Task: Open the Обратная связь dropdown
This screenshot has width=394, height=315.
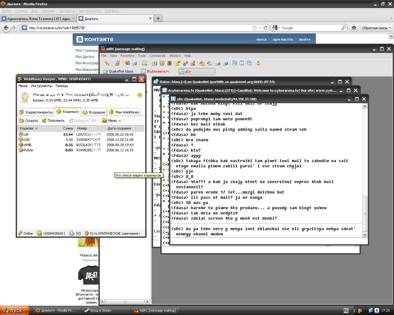Action: point(376,28)
